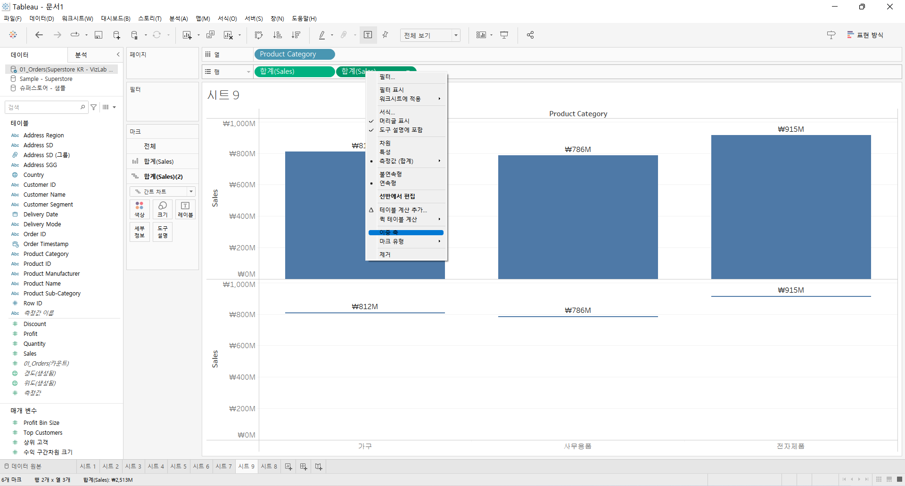Viewport: 905px width, 486px height.
Task: Save the workbook with the floppy icon
Action: tap(99, 35)
